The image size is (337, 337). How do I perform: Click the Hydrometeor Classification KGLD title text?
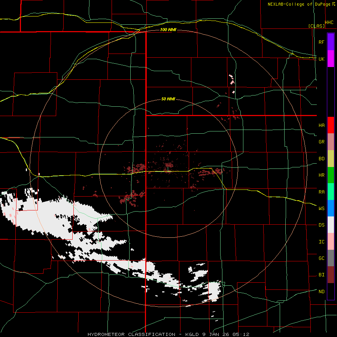tap(168, 334)
